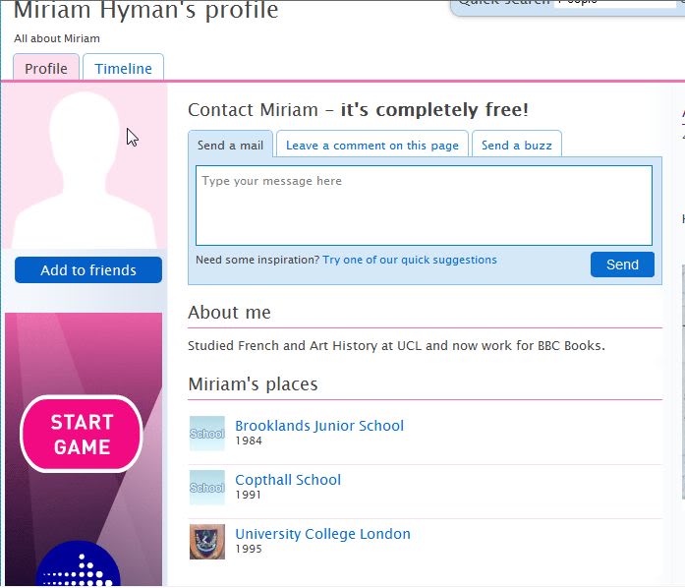This screenshot has width=685, height=588.
Task: Click the year '1984' text
Action: coord(249,441)
